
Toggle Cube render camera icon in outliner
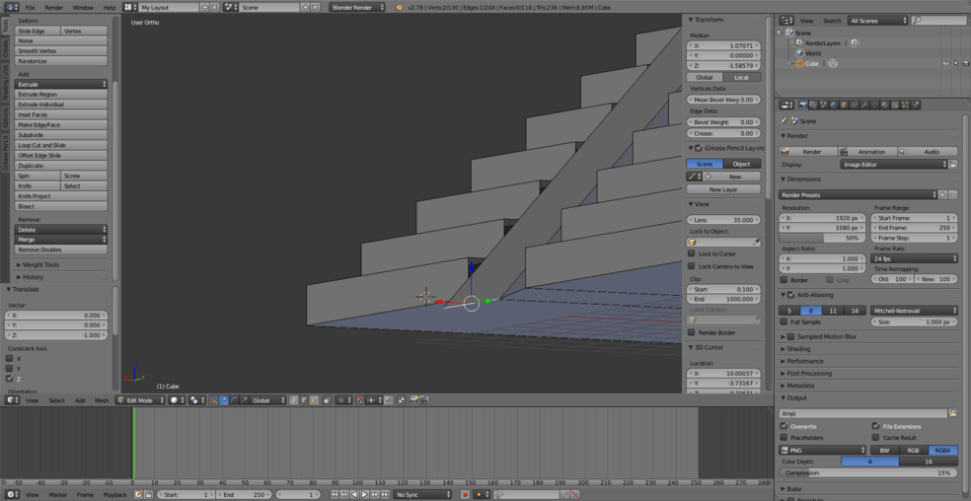tap(966, 63)
